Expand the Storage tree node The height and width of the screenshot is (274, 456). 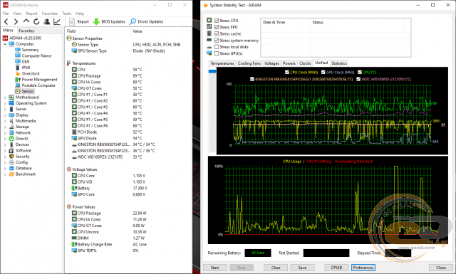[5, 127]
